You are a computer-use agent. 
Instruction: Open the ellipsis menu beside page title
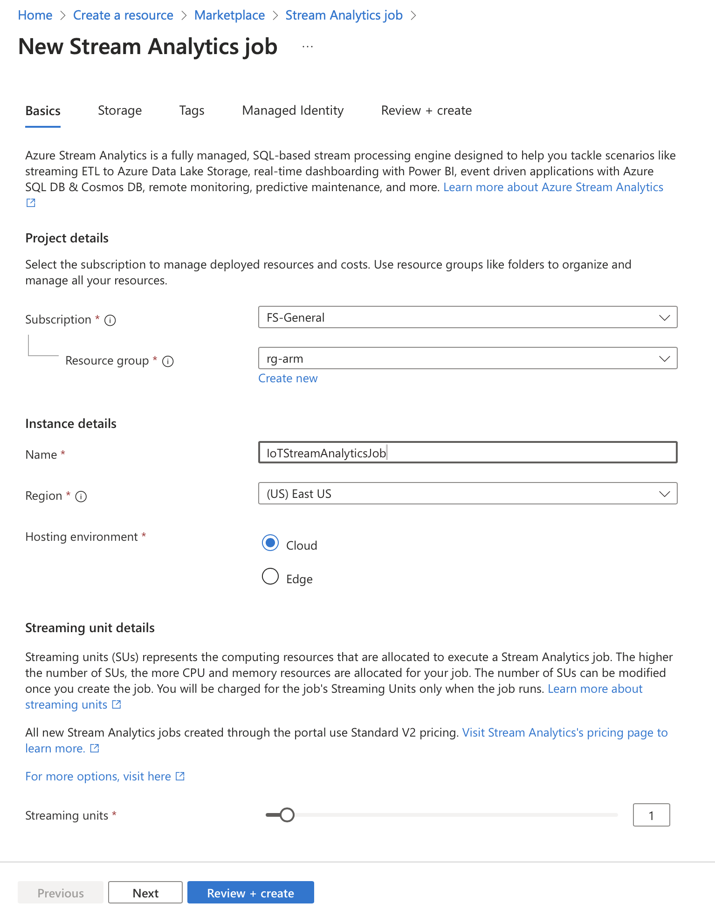307,47
